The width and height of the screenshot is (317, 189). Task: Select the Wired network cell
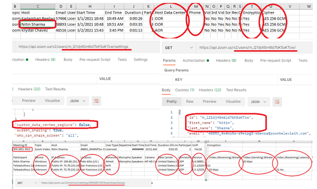111,162
